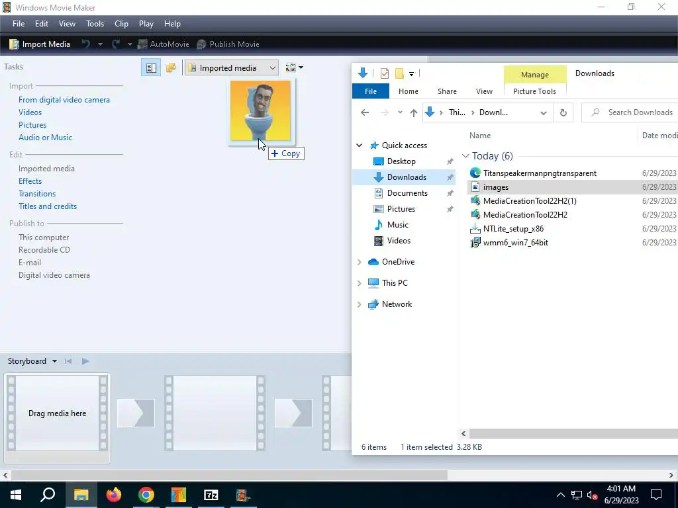Expand the This PC tree node
Screen dimensions: 678x508
pos(359,283)
